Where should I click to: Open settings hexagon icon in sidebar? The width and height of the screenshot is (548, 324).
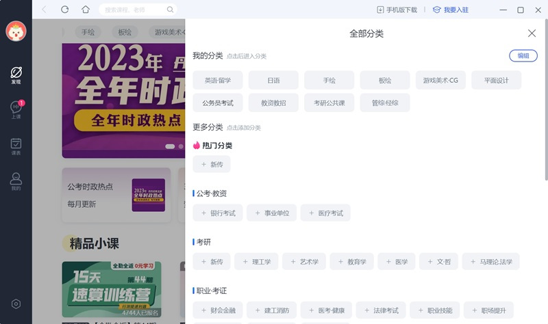pos(16,304)
